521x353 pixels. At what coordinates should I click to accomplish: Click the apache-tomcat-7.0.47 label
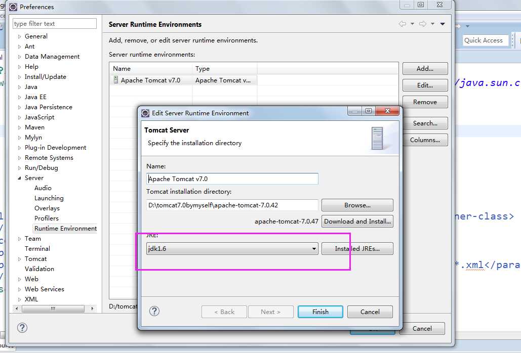pyautogui.click(x=287, y=222)
